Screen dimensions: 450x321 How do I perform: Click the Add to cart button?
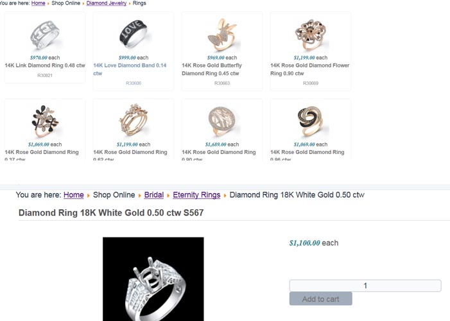320,299
